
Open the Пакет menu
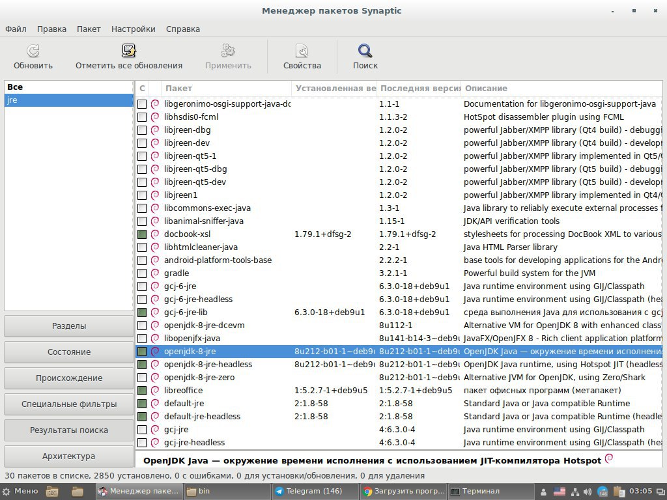[89, 29]
